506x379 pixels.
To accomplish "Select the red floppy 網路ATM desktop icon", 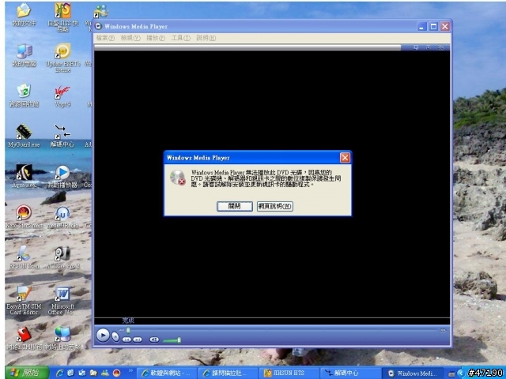I will [24, 339].
